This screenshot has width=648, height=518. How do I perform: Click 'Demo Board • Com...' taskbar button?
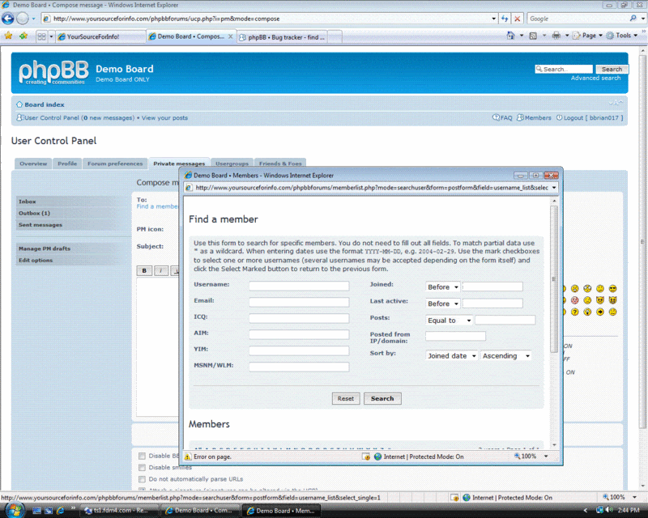tap(199, 511)
